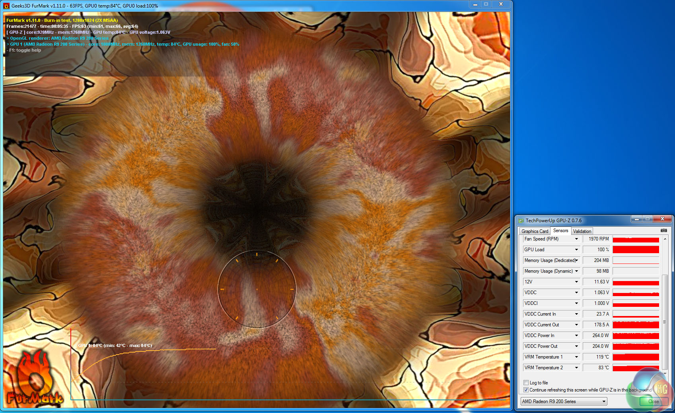Expand the Memory Usage (Dynamic) dropdown

pos(576,271)
